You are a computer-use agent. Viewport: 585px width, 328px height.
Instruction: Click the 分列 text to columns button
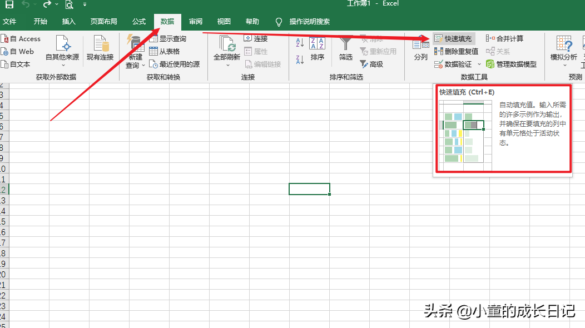pyautogui.click(x=421, y=48)
